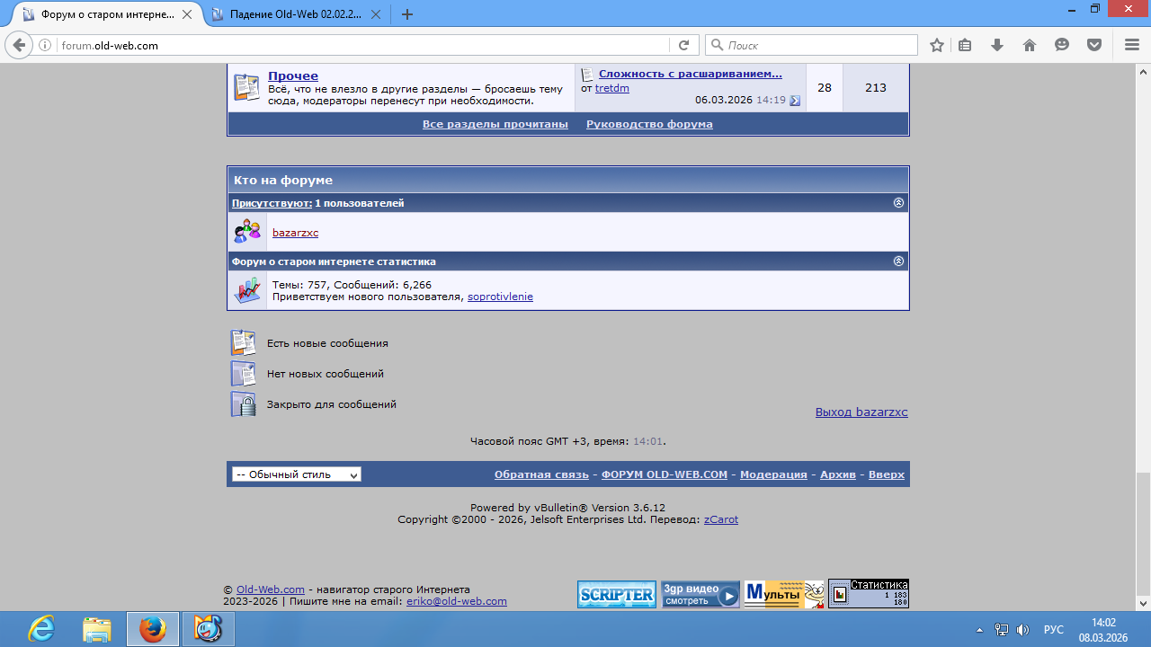The width and height of the screenshot is (1151, 647).
Task: Go to Firefox home page icon
Action: coord(1030,45)
